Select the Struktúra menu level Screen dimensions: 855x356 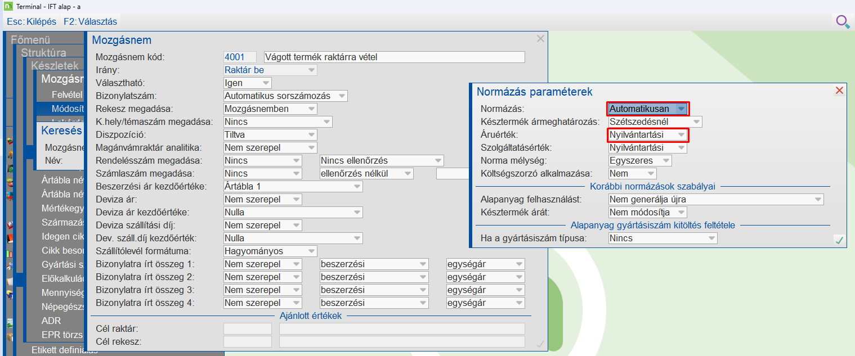coord(43,53)
